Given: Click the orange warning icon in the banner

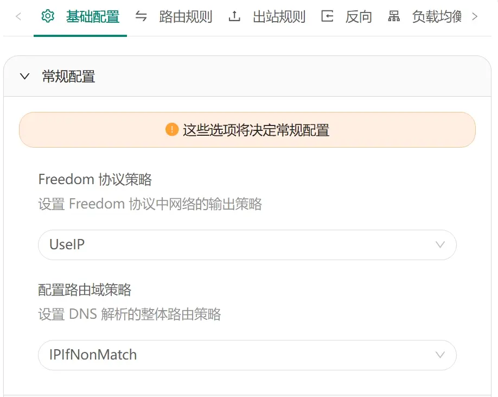Looking at the screenshot, I should point(172,130).
